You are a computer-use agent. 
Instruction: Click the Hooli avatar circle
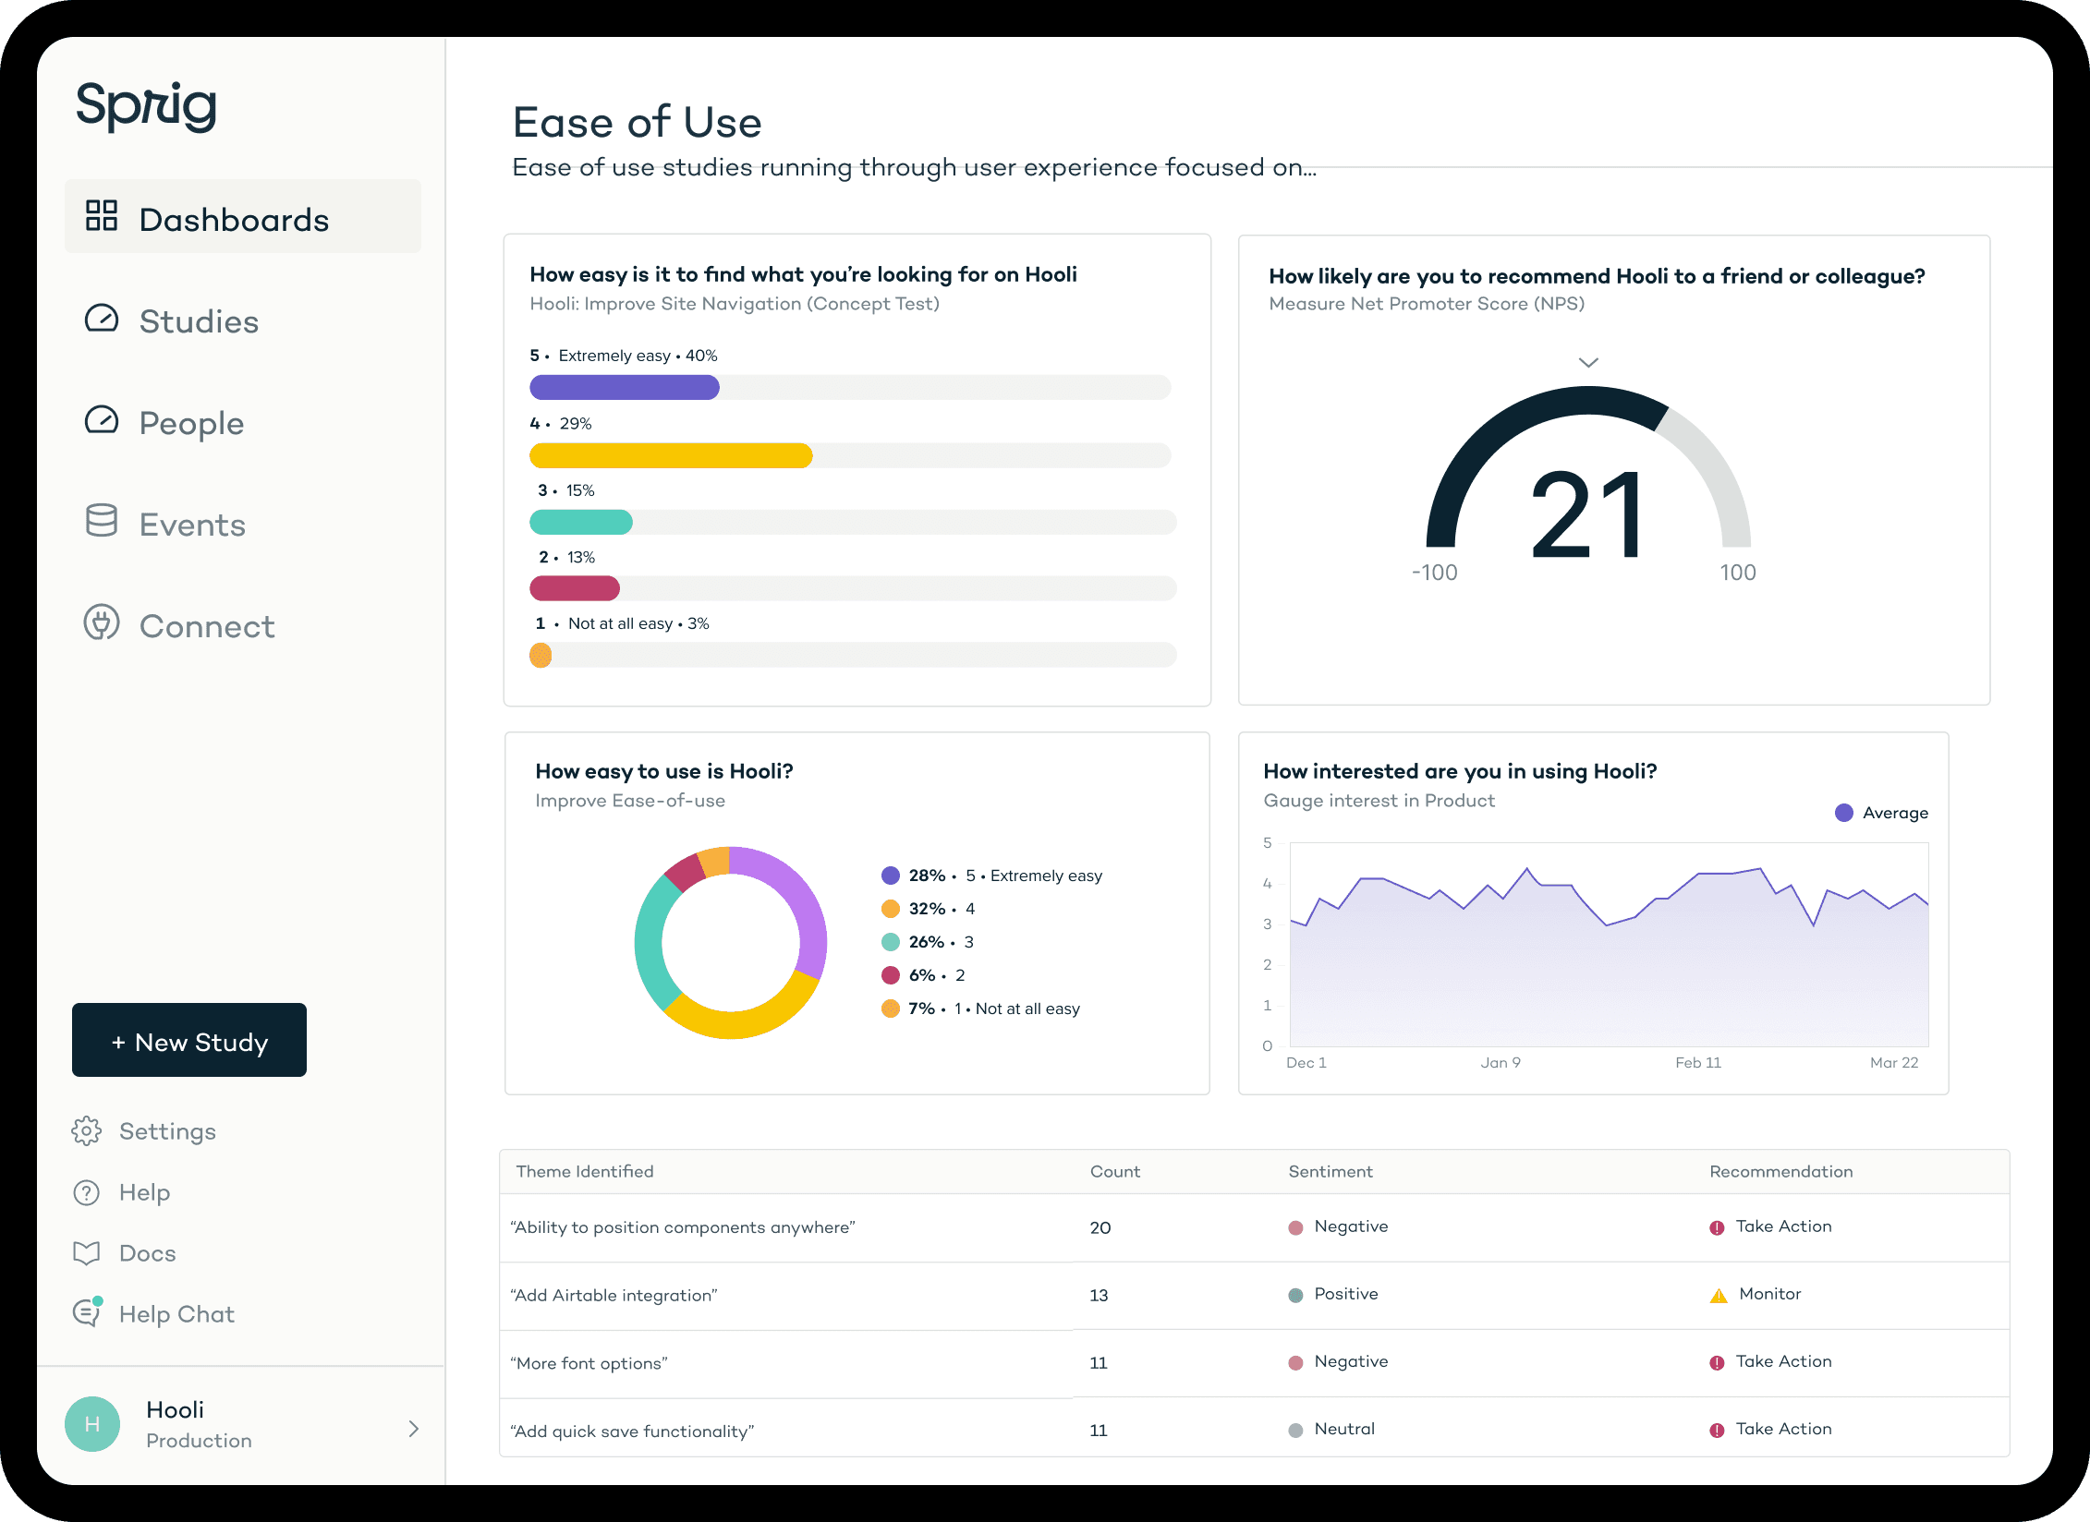click(92, 1424)
